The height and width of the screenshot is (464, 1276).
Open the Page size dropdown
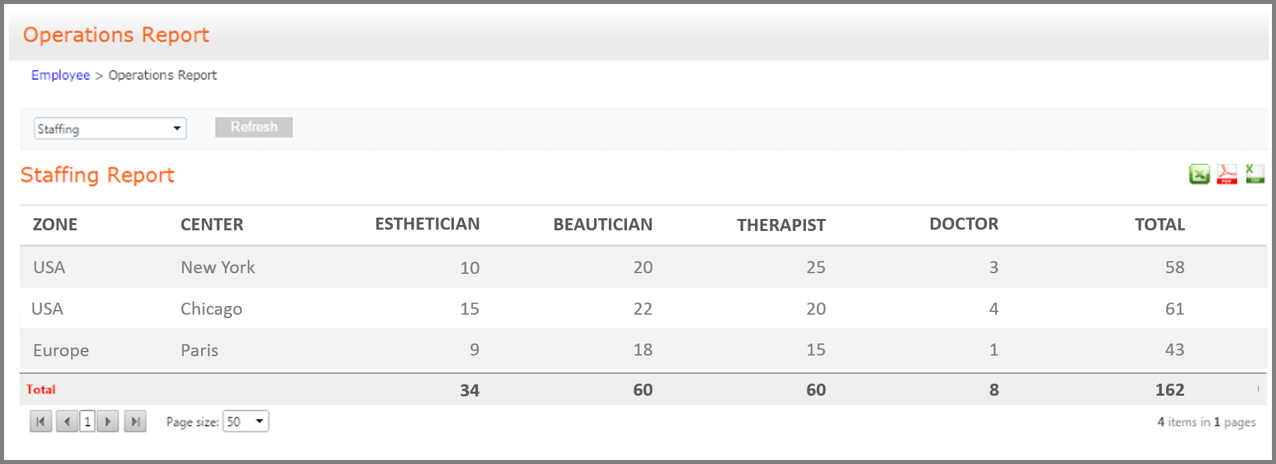[x=245, y=421]
